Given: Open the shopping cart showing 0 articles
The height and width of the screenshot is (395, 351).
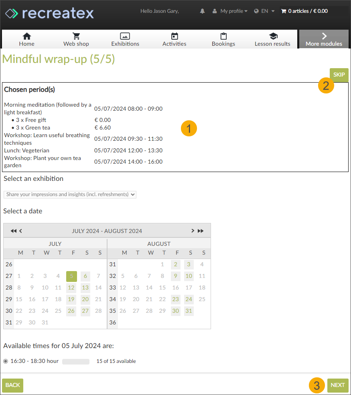Looking at the screenshot, I should point(304,11).
